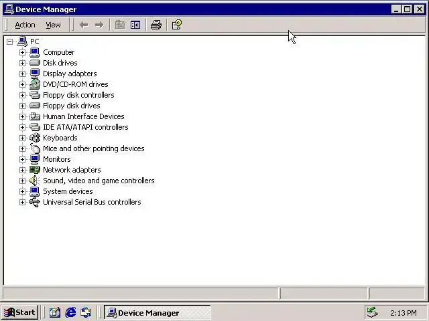Click the Device Manager title bar icon

[9, 9]
